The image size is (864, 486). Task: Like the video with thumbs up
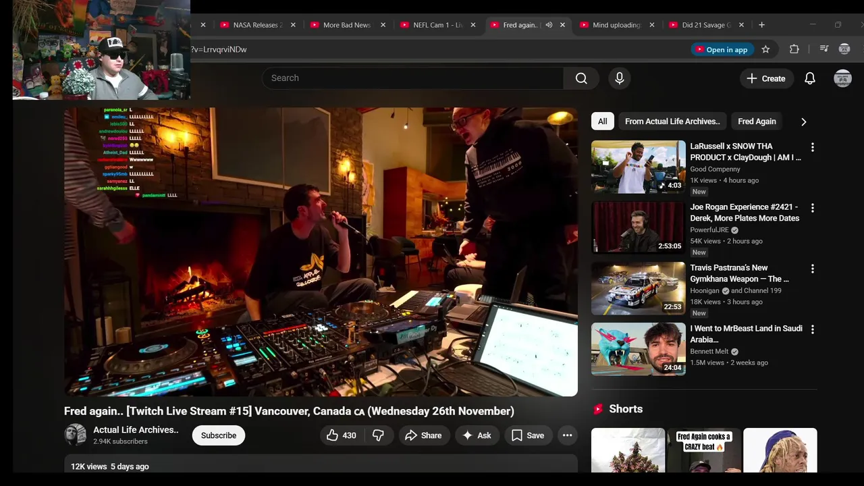(x=341, y=435)
